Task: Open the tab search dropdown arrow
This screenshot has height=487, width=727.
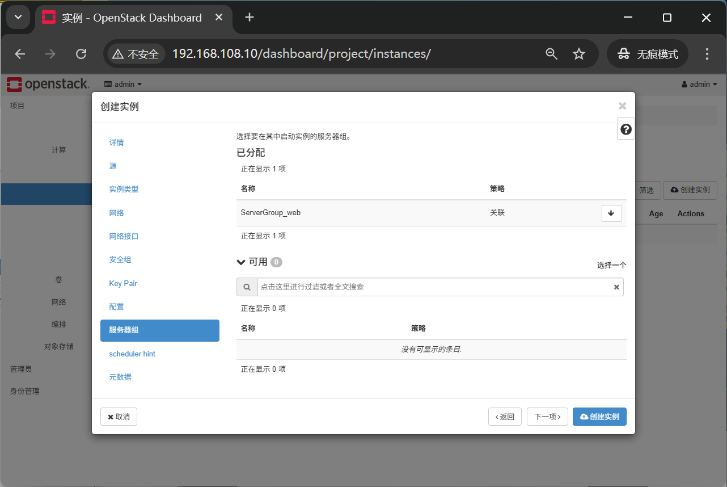Action: tap(18, 18)
